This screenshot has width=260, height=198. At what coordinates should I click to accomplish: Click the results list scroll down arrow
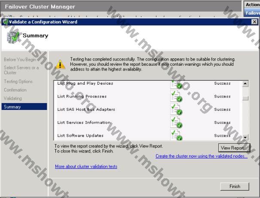[245, 137]
